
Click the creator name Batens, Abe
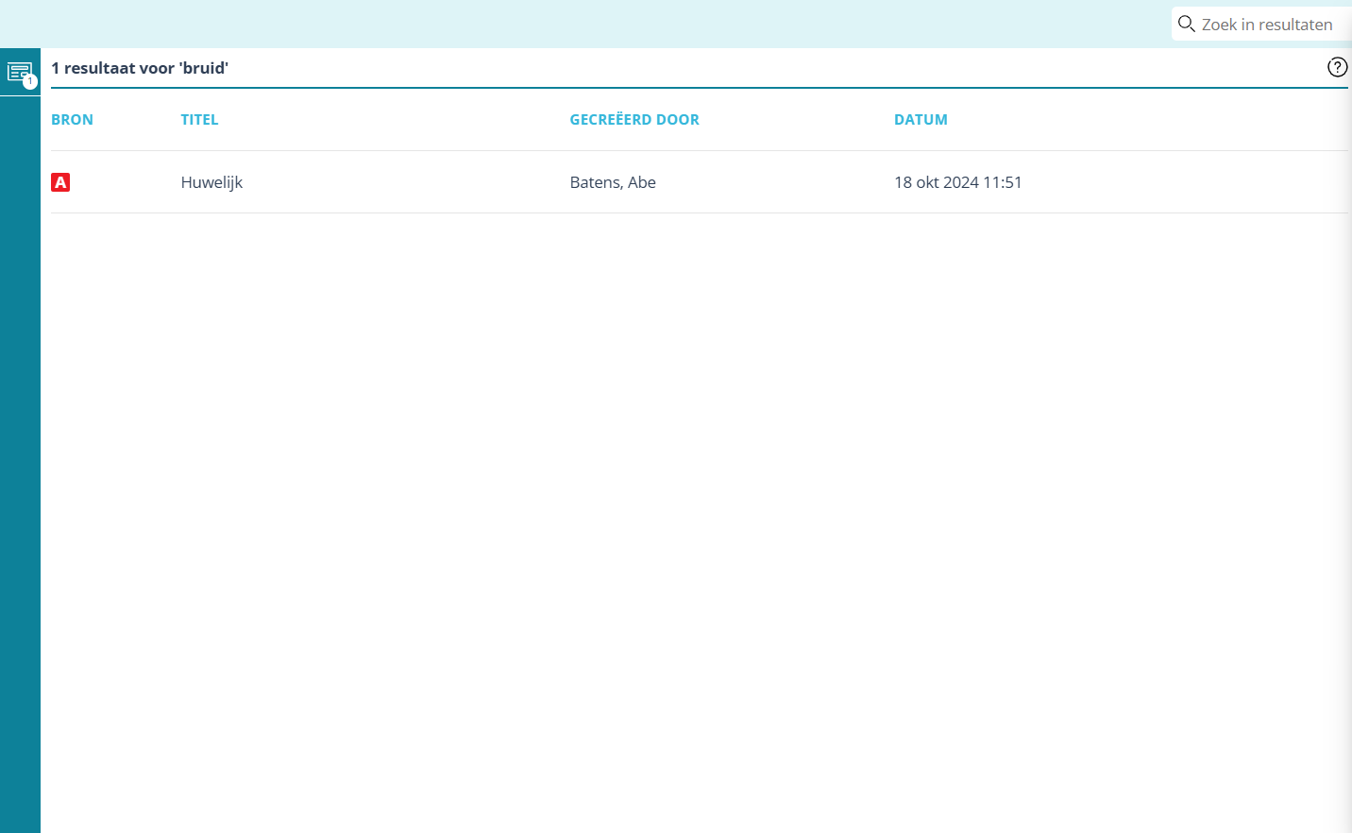click(x=613, y=182)
